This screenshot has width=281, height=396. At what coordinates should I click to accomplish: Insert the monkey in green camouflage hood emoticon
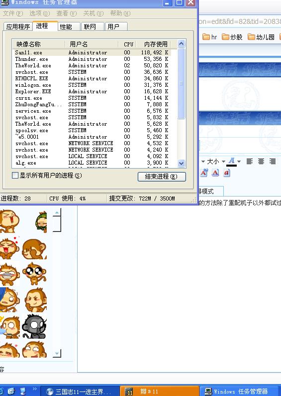[41, 222]
